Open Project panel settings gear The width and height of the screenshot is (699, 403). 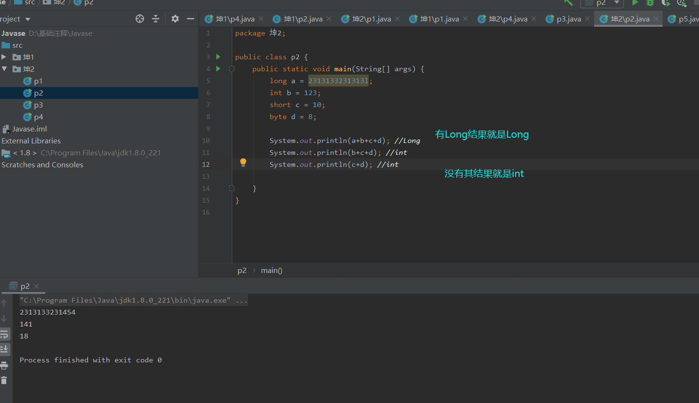click(175, 19)
